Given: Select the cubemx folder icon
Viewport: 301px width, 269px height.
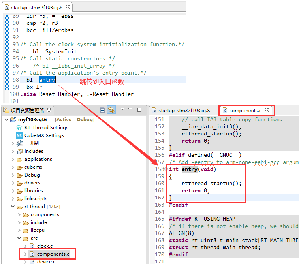Looking at the screenshot, I should point(19,167).
